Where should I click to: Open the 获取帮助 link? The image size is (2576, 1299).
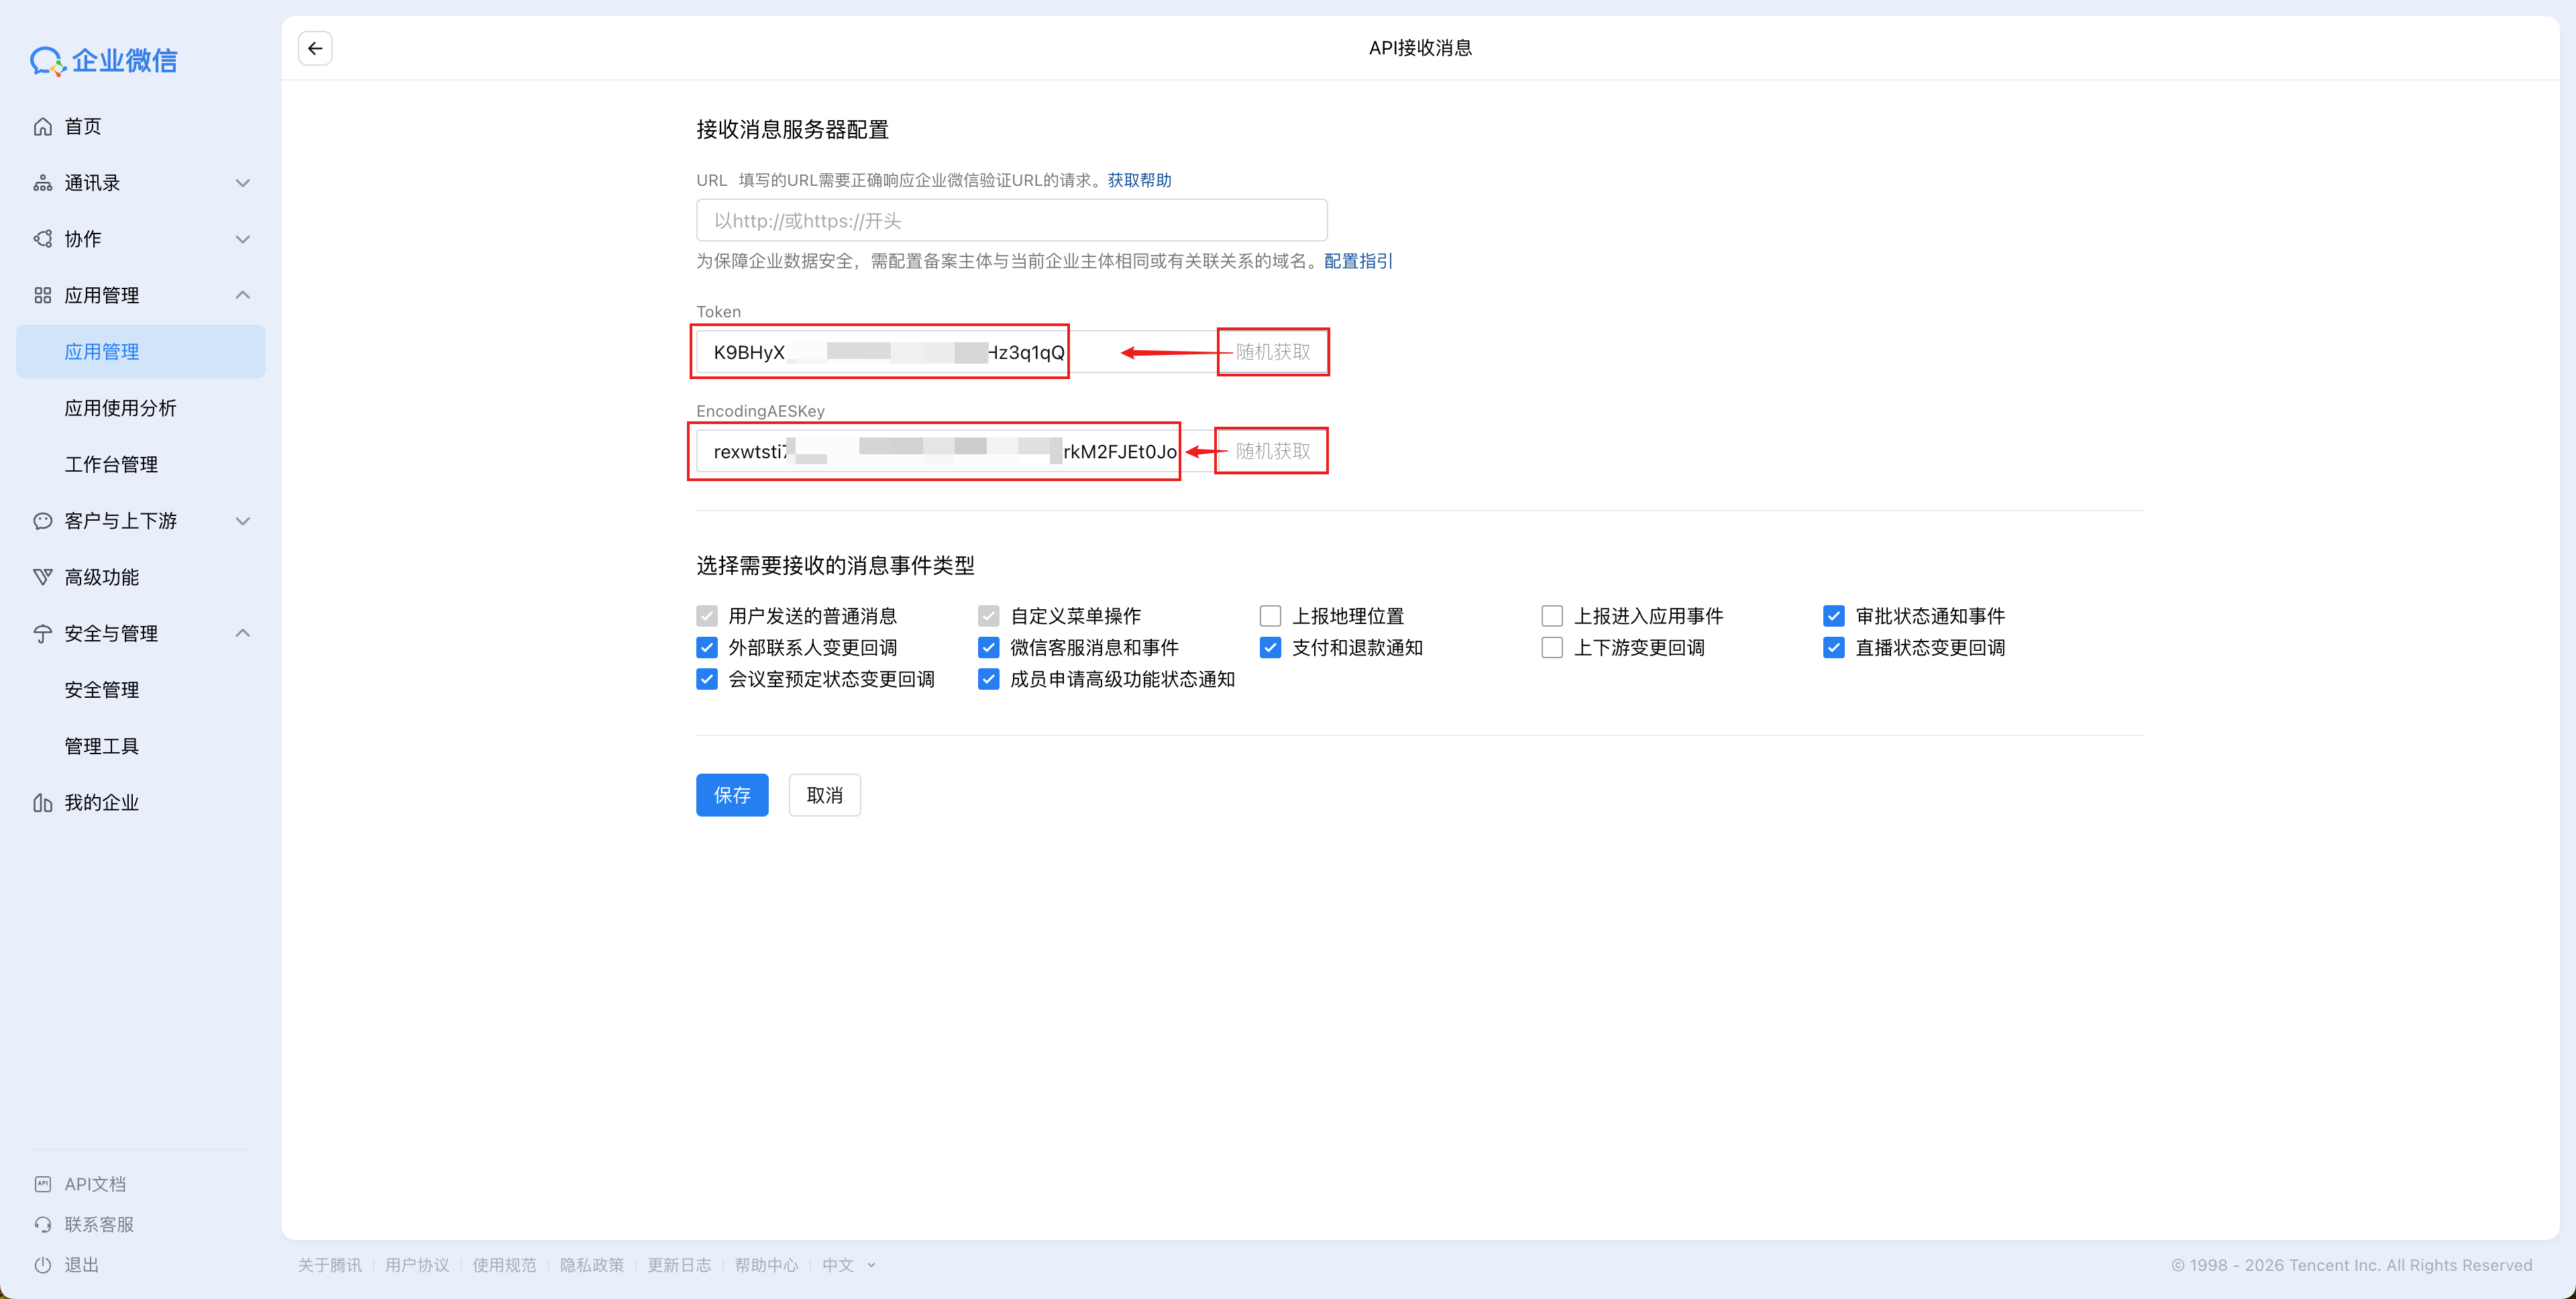tap(1139, 180)
